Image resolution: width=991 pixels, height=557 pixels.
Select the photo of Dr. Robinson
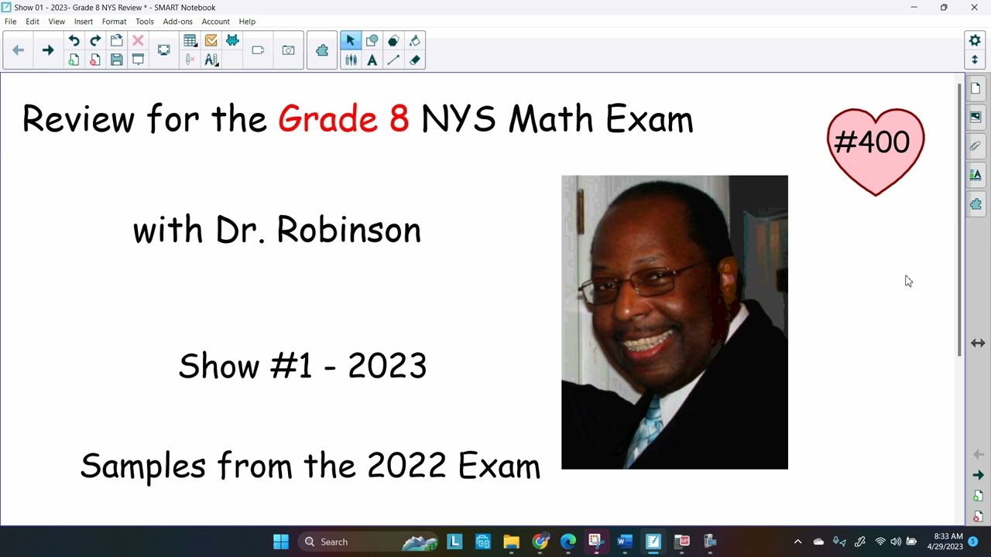click(x=674, y=322)
